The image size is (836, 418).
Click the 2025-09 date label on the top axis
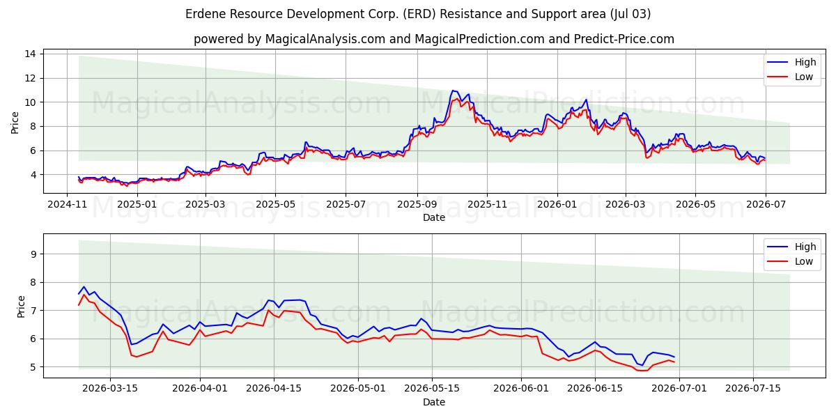[417, 204]
